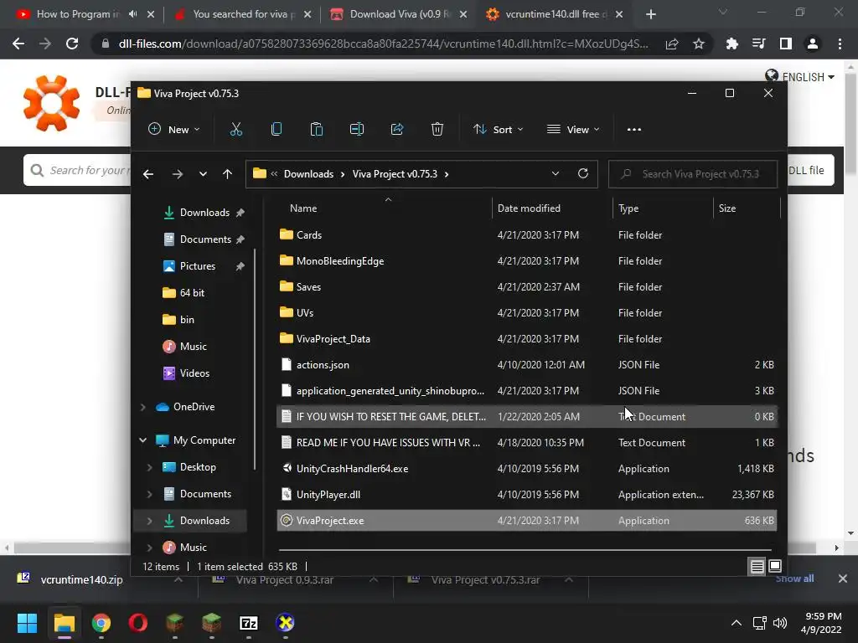
Task: Go forward in Explorer navigation
Action: [178, 174]
